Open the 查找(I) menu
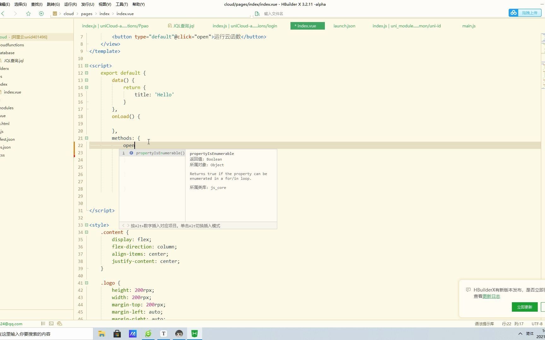This screenshot has width=545, height=340. click(37, 4)
